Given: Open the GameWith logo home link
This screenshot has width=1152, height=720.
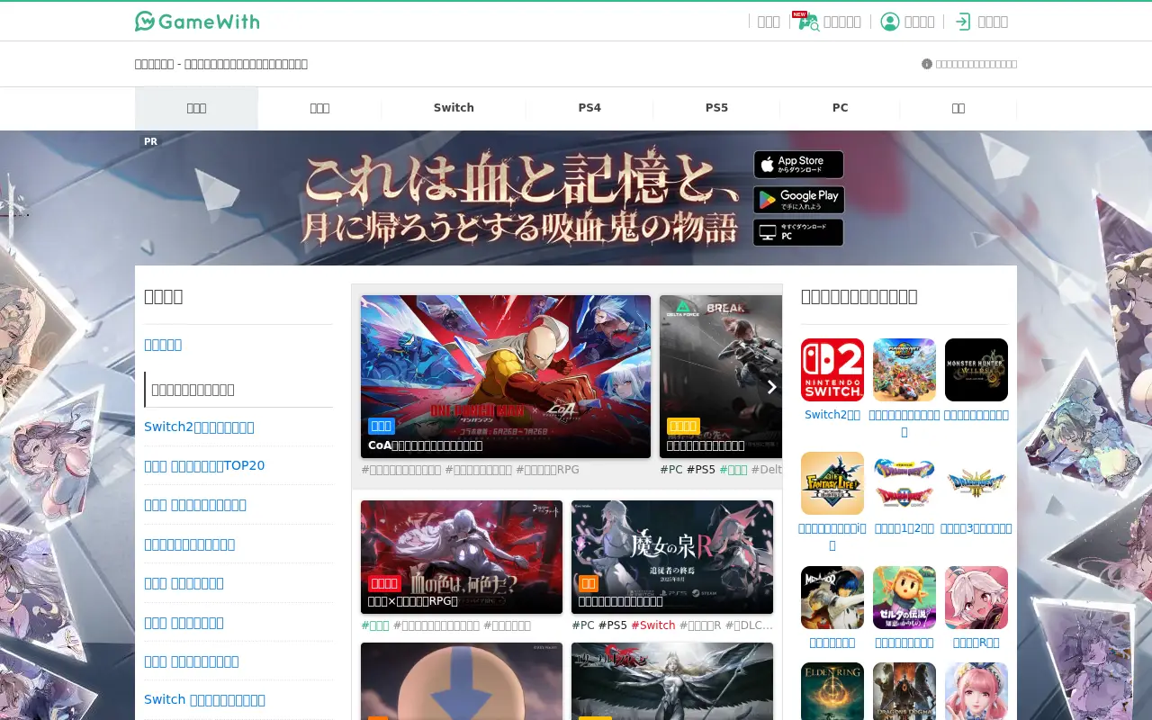Looking at the screenshot, I should pos(197,21).
